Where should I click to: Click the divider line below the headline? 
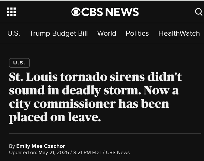pos(105,133)
